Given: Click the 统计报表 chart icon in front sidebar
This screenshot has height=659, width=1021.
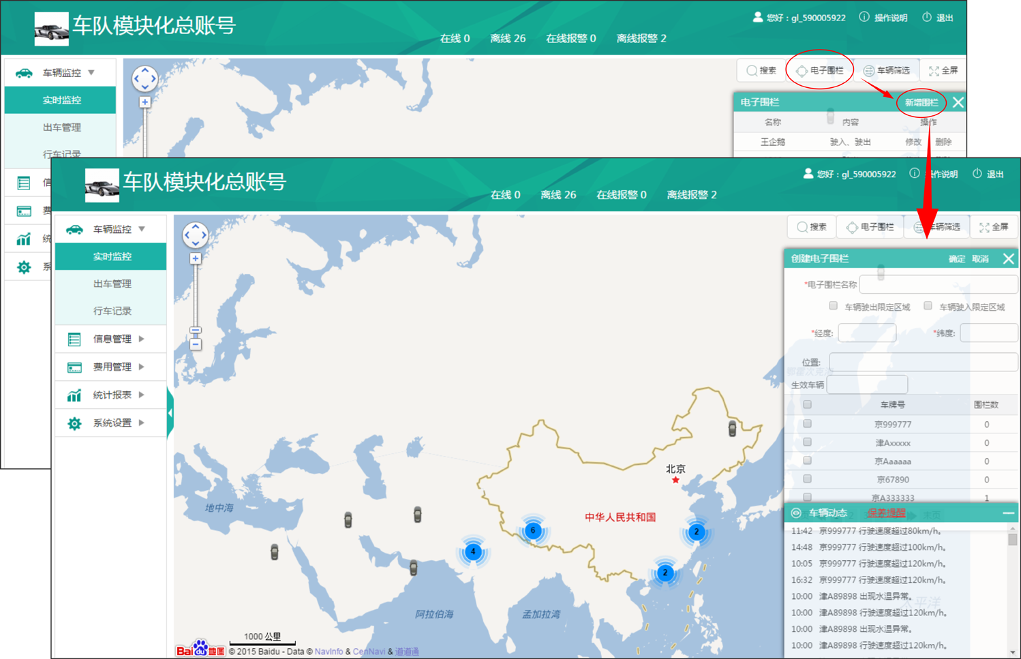Looking at the screenshot, I should click(74, 395).
